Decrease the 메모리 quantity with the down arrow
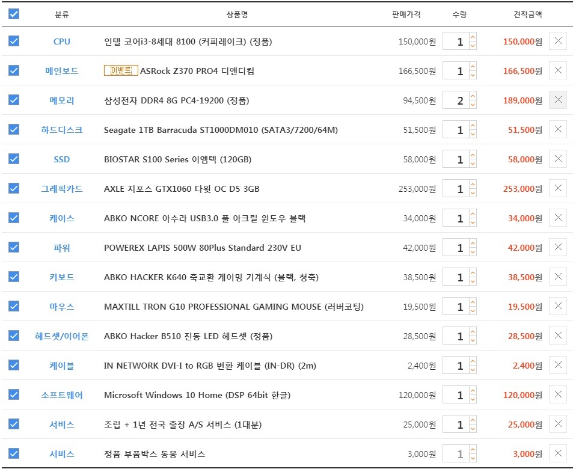576x469 pixels. tap(473, 104)
